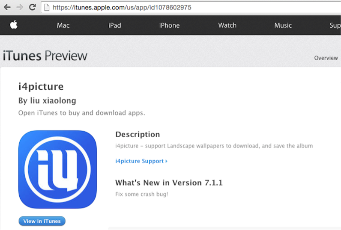The height and width of the screenshot is (230, 341).
Task: Open the partially visible Support menu item
Action: 335,25
